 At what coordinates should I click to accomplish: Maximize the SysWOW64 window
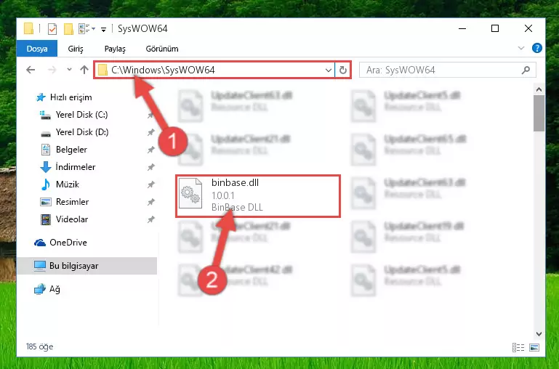[495, 28]
